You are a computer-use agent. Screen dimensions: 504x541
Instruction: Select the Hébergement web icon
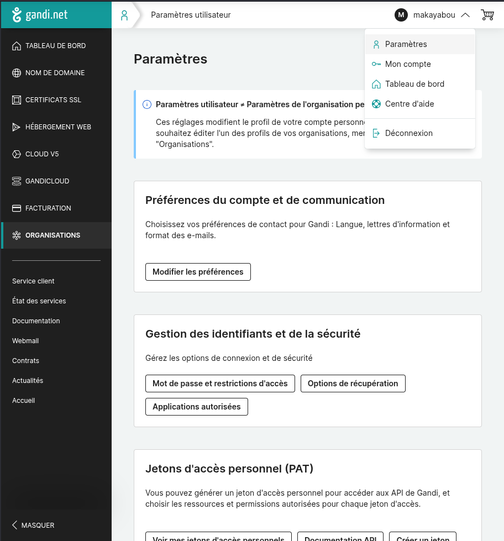[17, 127]
